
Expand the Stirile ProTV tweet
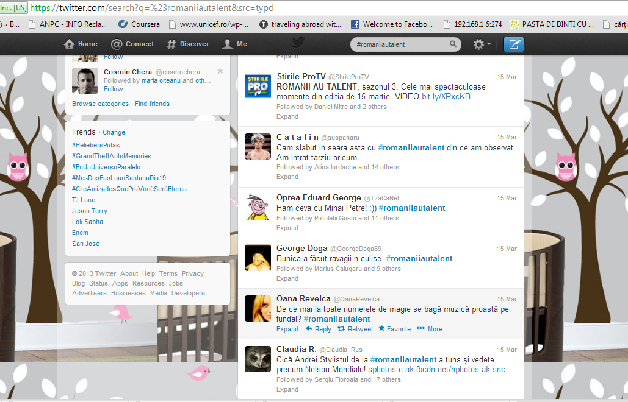point(287,116)
